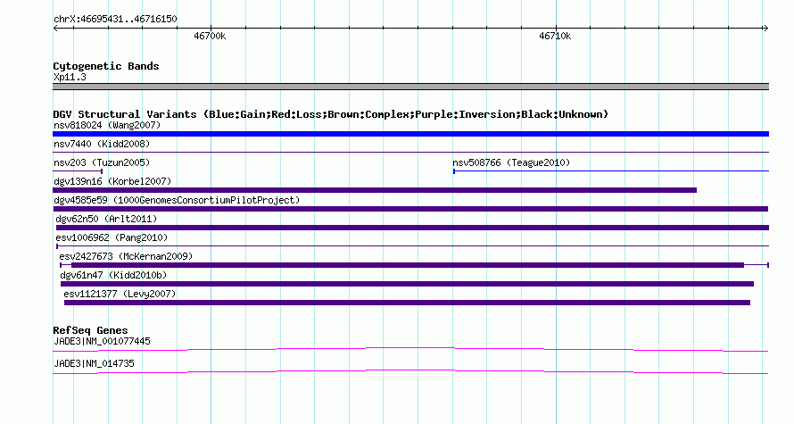Select the dgv139n16 purple inversion bar
The image size is (794, 424).
[x=375, y=190]
